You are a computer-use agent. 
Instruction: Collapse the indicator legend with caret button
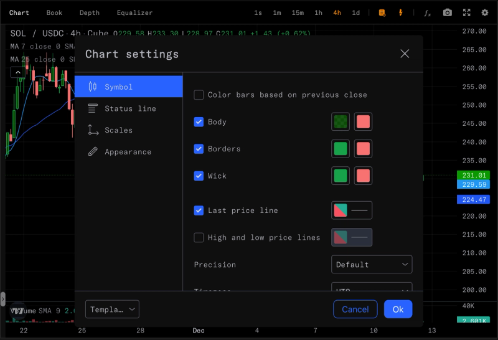click(18, 72)
